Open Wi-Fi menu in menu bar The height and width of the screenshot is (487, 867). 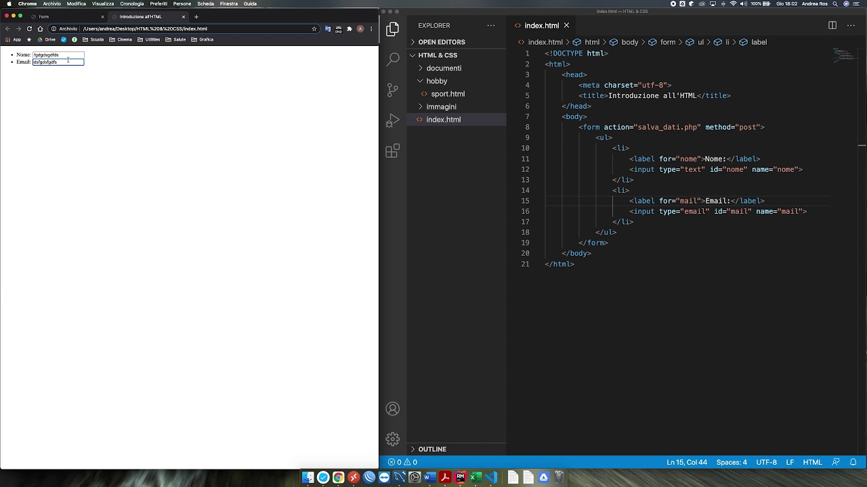pos(733,3)
